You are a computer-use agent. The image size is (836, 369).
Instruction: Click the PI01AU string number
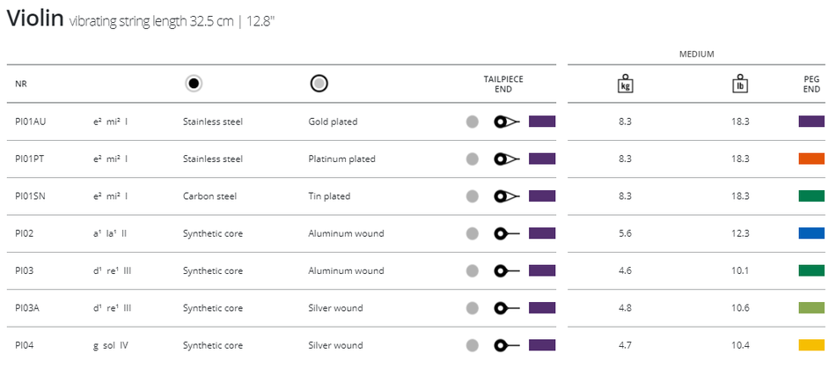31,122
